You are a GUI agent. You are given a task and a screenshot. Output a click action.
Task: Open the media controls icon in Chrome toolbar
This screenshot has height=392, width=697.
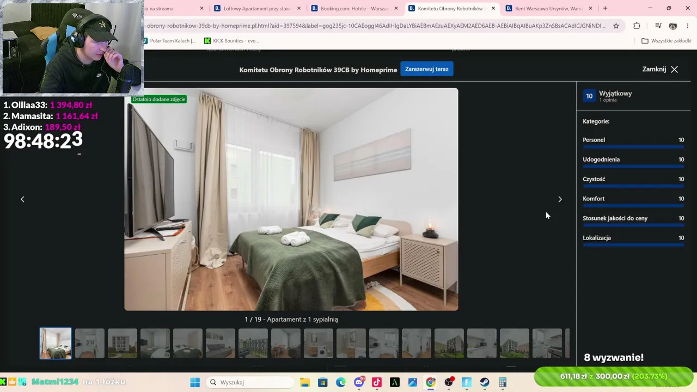(658, 26)
